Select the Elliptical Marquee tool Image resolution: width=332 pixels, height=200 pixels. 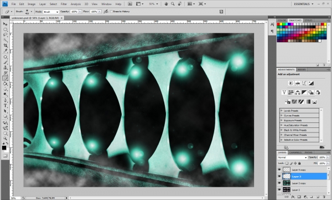point(5,29)
